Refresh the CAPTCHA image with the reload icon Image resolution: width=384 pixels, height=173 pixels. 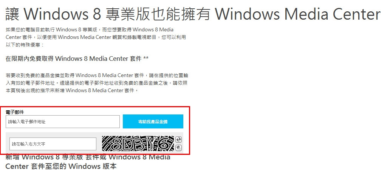[179, 140]
